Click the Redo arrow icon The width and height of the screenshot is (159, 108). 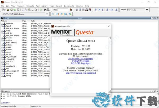36,10
